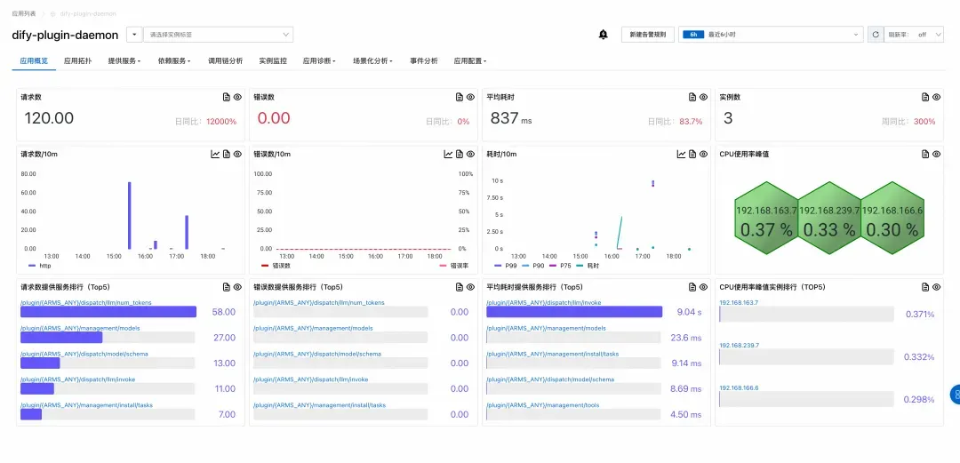Toggle 耗时 legend item in latency chart

pos(588,266)
